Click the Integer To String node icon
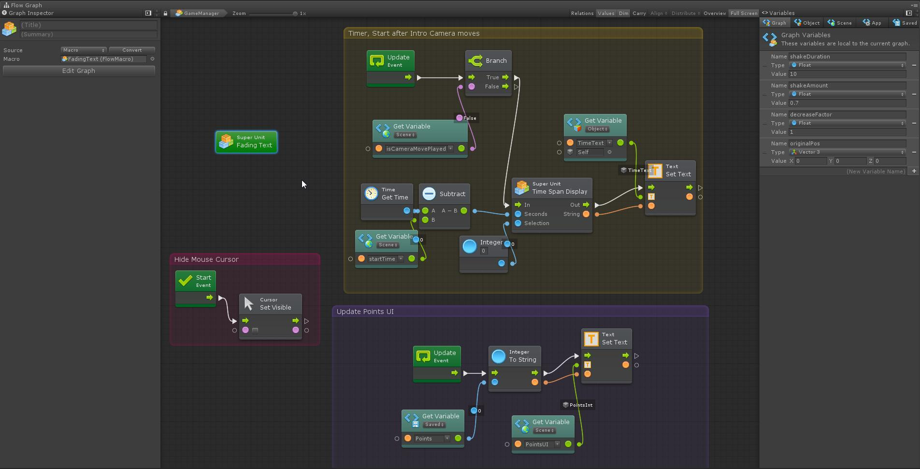This screenshot has width=920, height=469. (x=499, y=356)
